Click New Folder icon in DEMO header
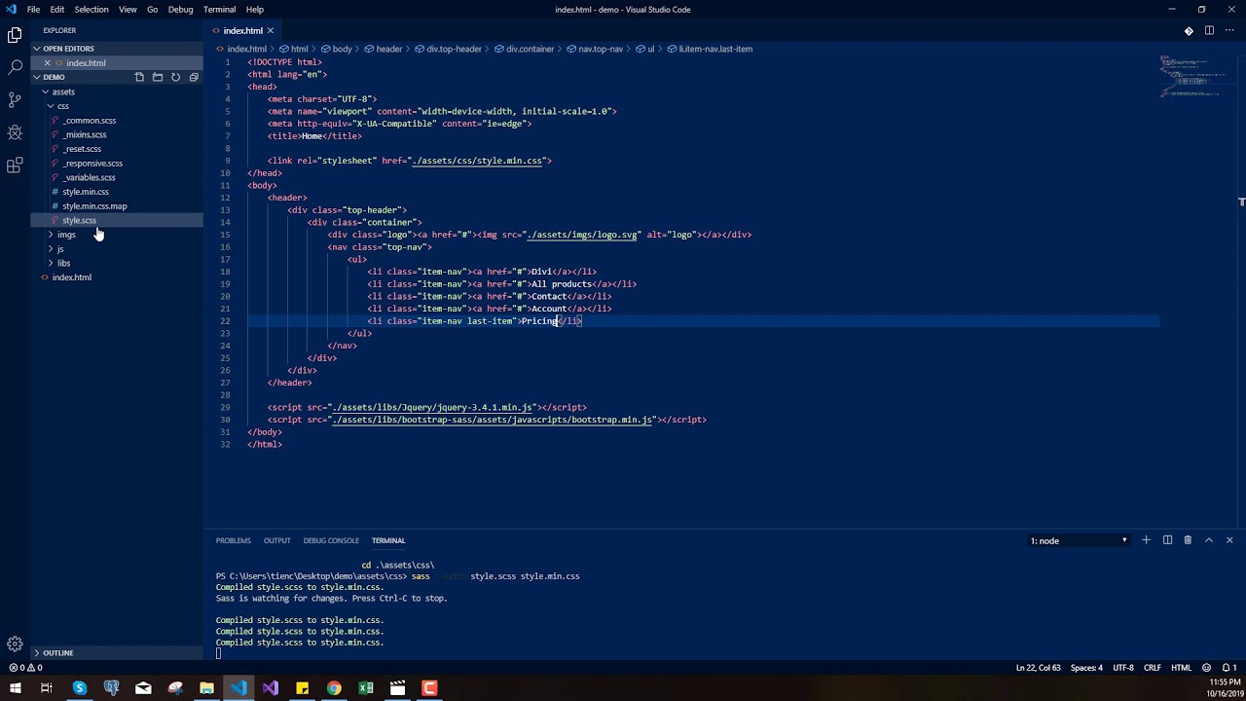The width and height of the screenshot is (1246, 701). [158, 77]
